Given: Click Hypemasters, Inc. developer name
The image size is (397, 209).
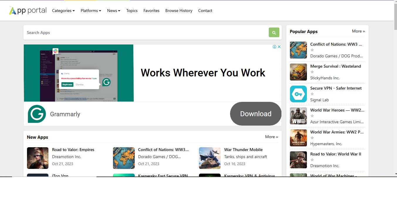Looking at the screenshot, I should 326,144.
